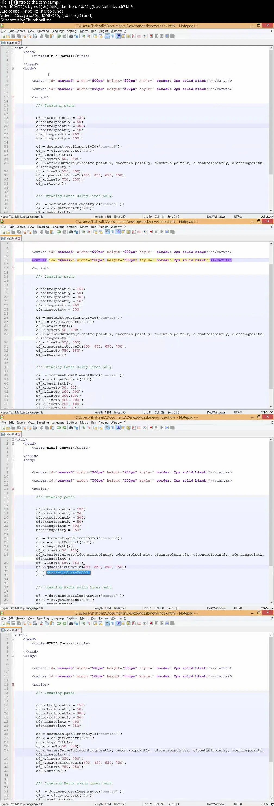The height and width of the screenshot is (806, 274).
Task: Click New file icon in top window
Action: pyautogui.click(x=3, y=36)
